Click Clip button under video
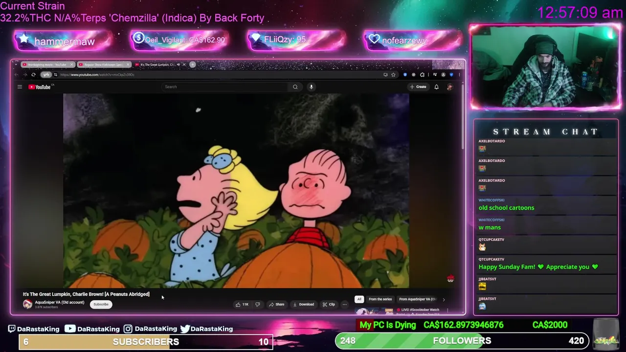 coord(329,304)
